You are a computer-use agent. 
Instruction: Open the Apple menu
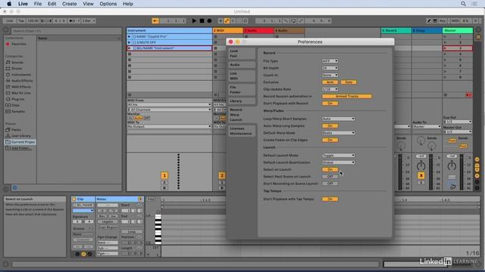(x=9, y=4)
